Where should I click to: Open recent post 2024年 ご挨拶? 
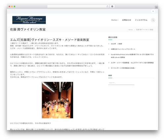[116, 44]
